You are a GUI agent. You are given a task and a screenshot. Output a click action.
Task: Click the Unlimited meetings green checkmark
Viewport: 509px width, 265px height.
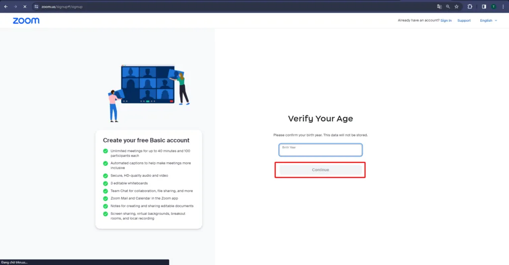(x=105, y=151)
